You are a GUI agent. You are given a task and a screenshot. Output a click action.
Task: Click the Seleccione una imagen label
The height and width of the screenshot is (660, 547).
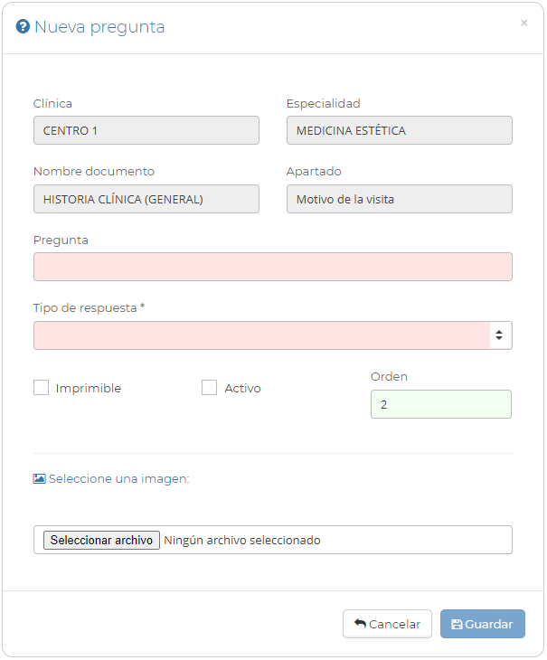[119, 479]
